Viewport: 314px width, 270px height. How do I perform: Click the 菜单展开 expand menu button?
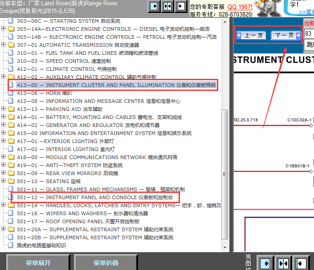38,262
